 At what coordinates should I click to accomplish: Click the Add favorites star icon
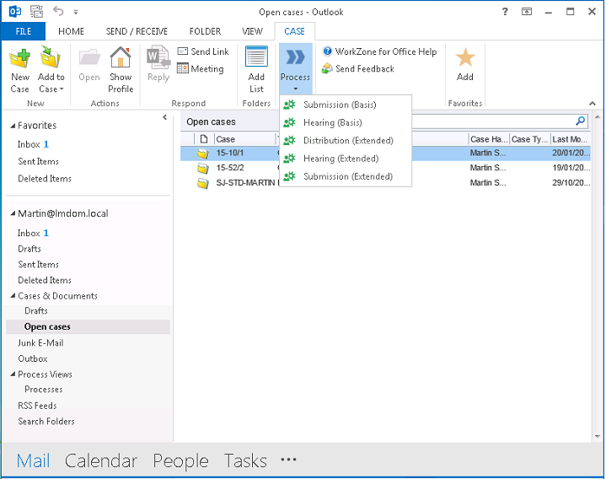(465, 59)
